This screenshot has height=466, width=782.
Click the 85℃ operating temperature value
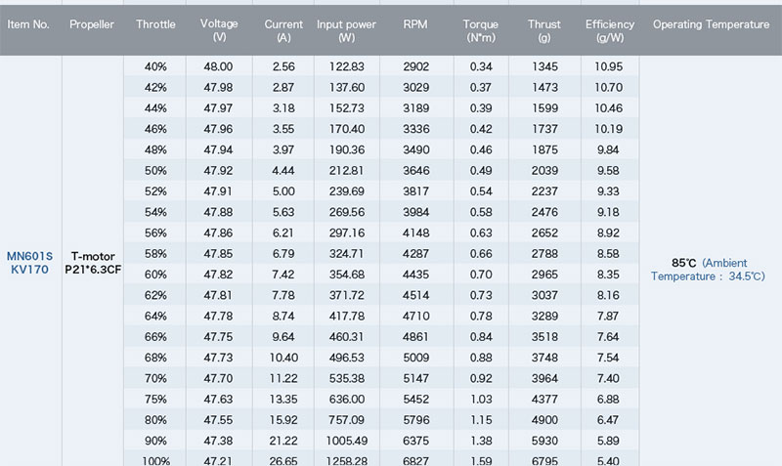pyautogui.click(x=683, y=263)
